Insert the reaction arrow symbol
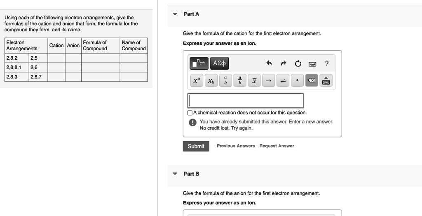 tap(268, 81)
